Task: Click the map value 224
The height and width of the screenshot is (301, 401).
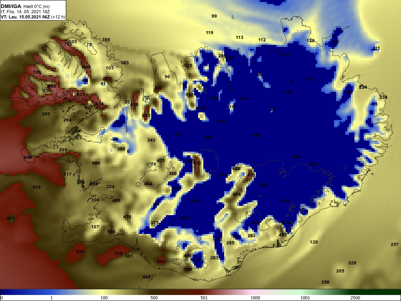Action: coord(363,87)
